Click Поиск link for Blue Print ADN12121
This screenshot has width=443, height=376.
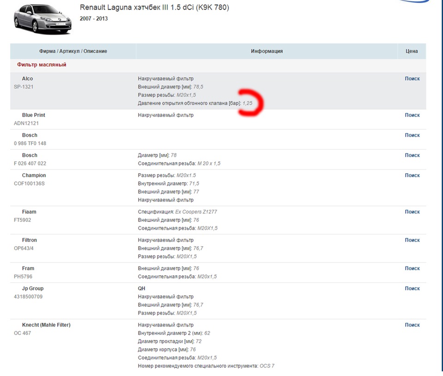tap(412, 115)
